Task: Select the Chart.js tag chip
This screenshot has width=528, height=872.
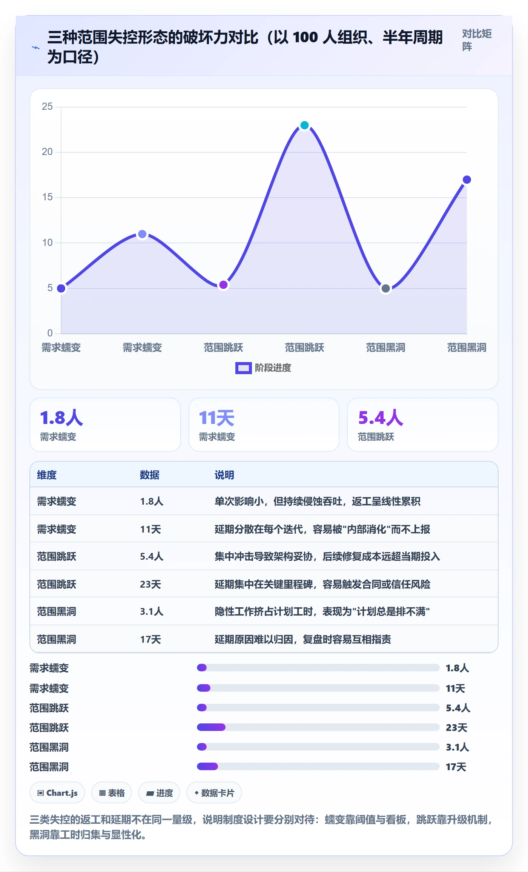Action: [57, 793]
